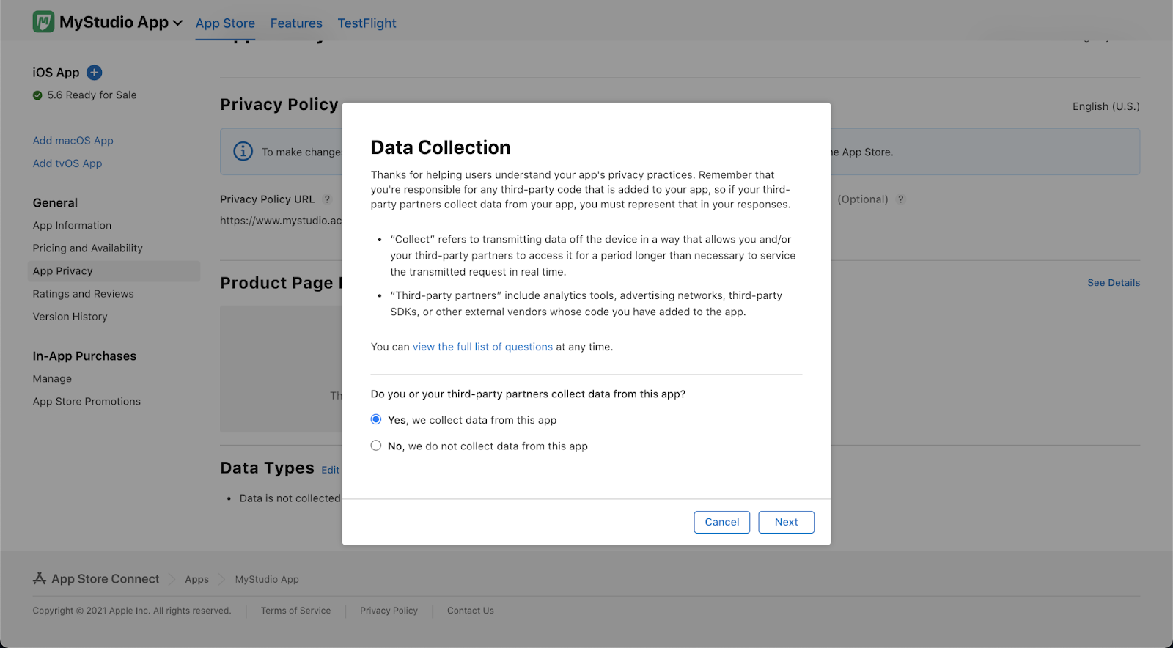Open Version History
1173x648 pixels.
[x=70, y=317]
